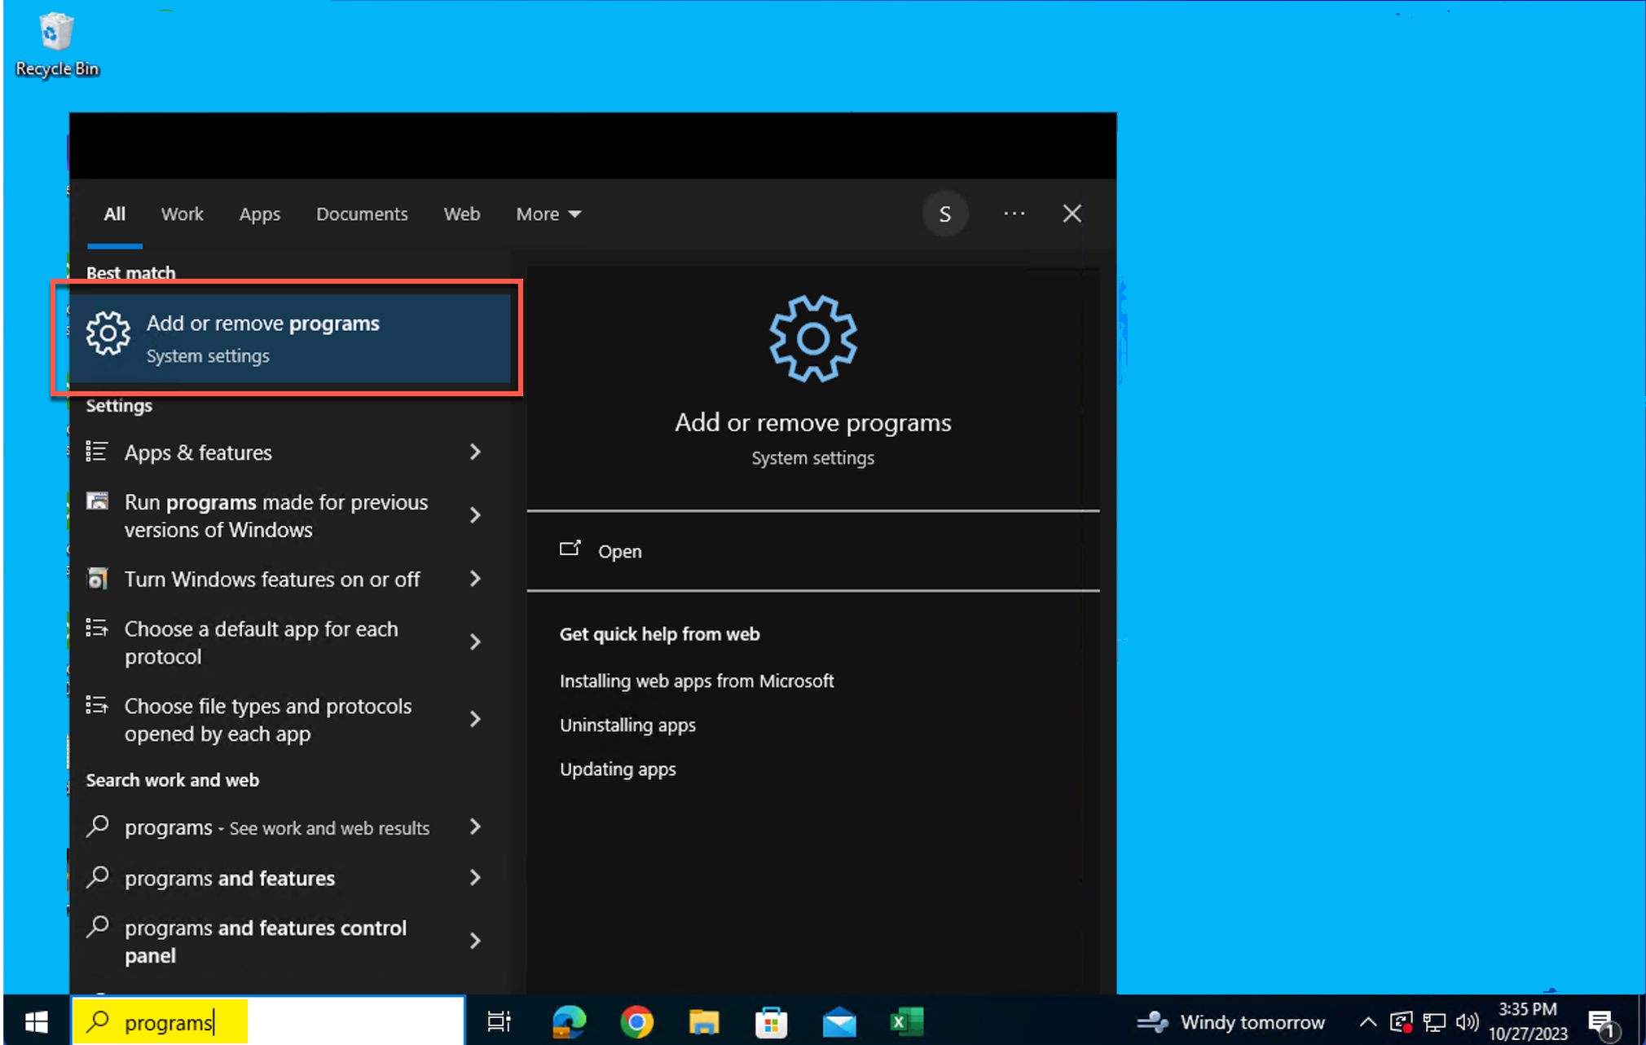Select Run programs made for previous versions
The image size is (1646, 1045).
click(276, 516)
